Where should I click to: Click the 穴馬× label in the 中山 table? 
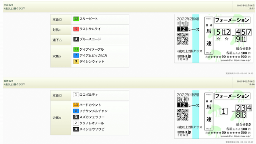point(57,56)
